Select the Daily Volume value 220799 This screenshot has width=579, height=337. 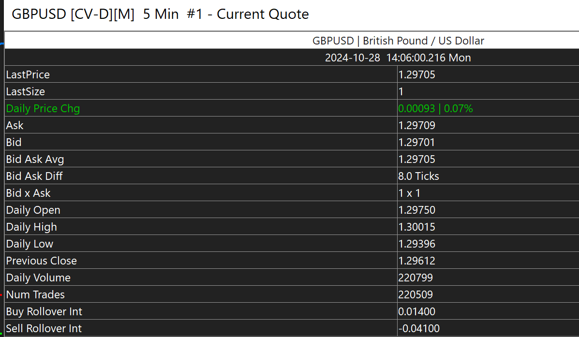point(416,278)
